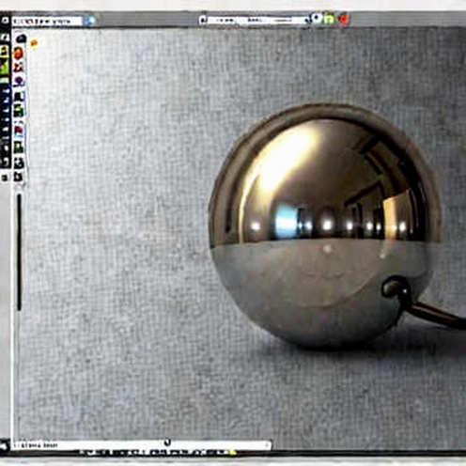466x466 pixels.
Task: Click the small orange marker in viewport corner
Action: (x=34, y=43)
